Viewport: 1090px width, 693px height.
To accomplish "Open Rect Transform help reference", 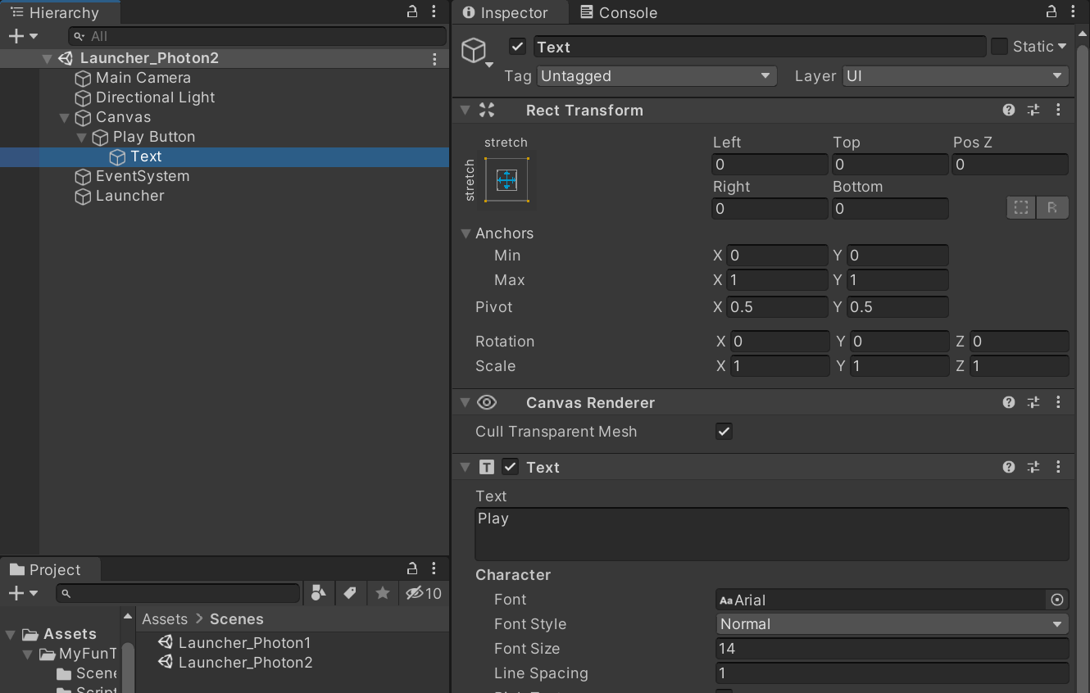I will pos(1009,110).
